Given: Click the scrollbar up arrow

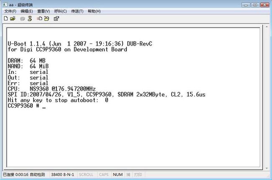Looking at the screenshot, I should (267, 27).
